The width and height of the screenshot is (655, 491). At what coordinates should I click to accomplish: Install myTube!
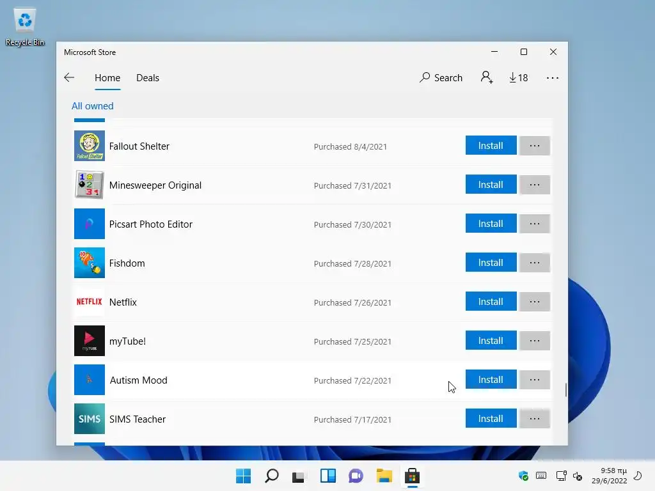491,341
